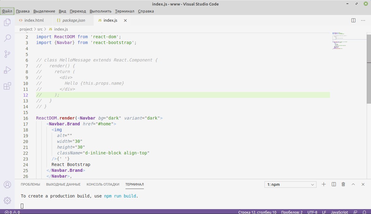Open the Explorer view in activity bar
This screenshot has width=371, height=214.
click(x=7, y=22)
